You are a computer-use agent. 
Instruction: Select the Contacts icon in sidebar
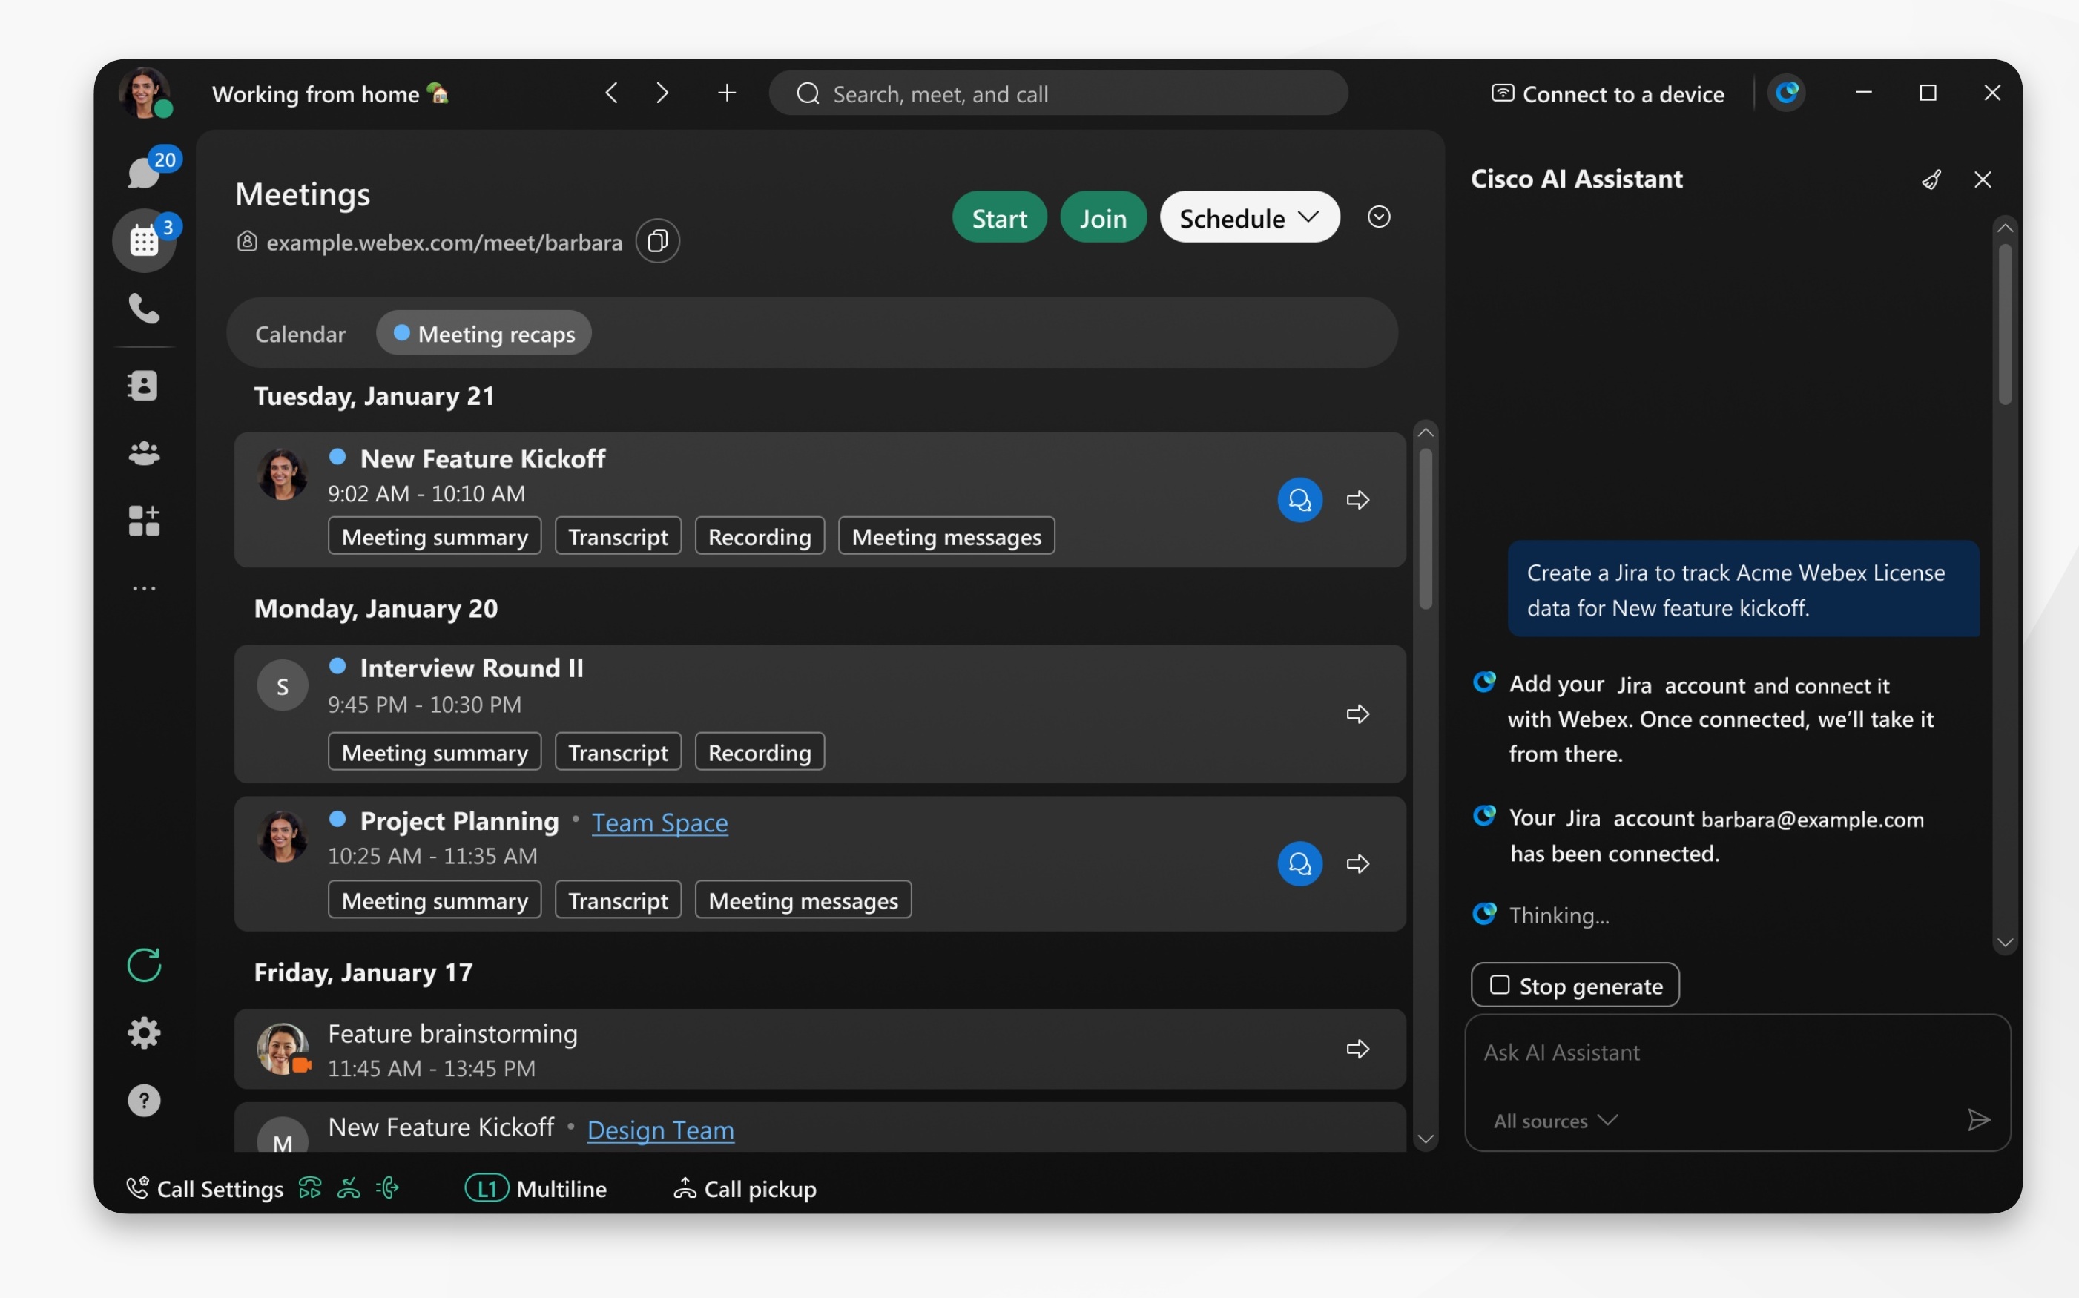click(x=143, y=386)
